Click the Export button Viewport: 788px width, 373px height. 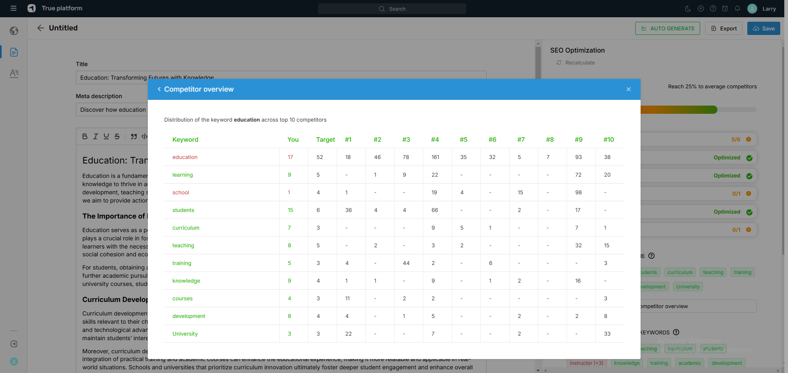click(x=724, y=28)
